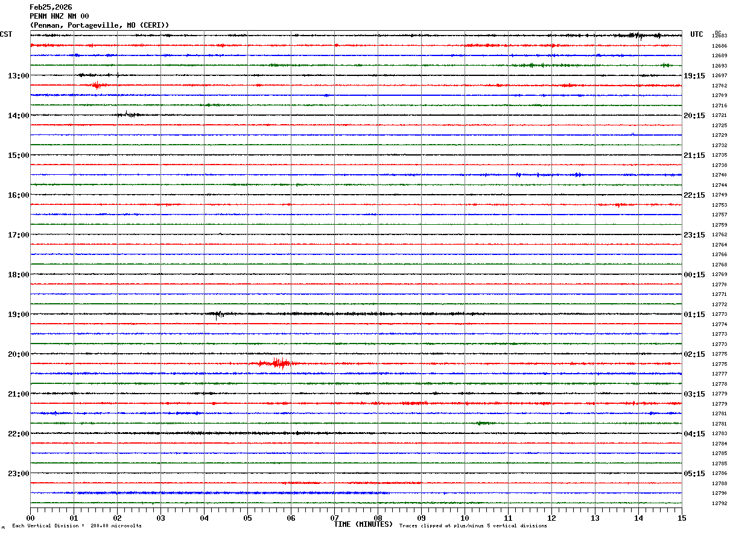Click the CST timezone label

[x=6, y=34]
